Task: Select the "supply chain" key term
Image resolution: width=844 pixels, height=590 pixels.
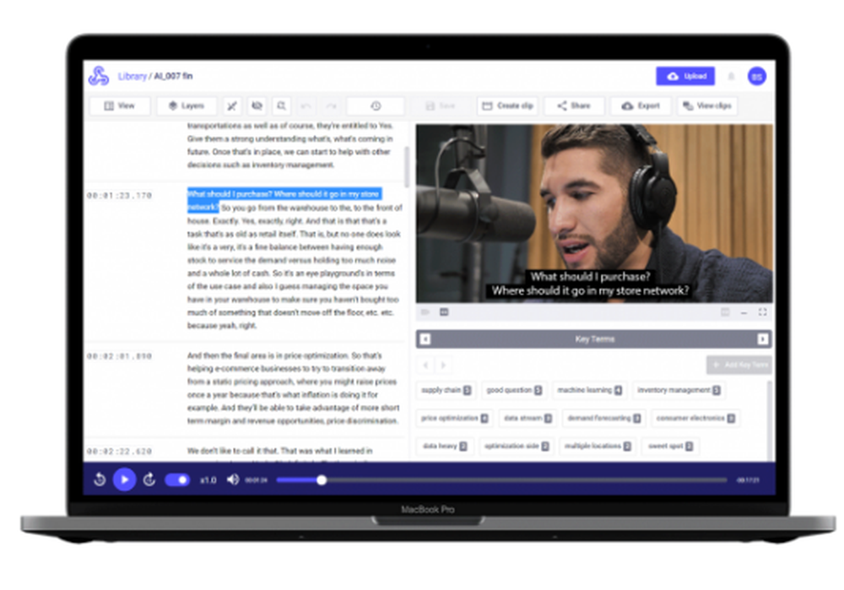Action: pyautogui.click(x=446, y=390)
